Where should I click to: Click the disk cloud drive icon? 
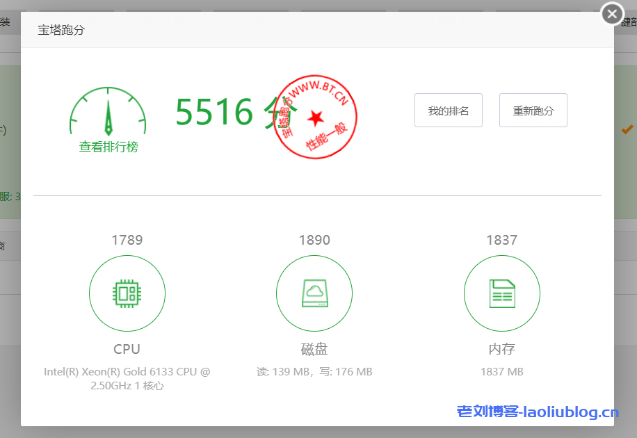314,293
